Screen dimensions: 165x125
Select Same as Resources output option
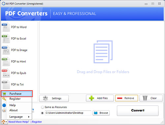[x=42, y=107]
